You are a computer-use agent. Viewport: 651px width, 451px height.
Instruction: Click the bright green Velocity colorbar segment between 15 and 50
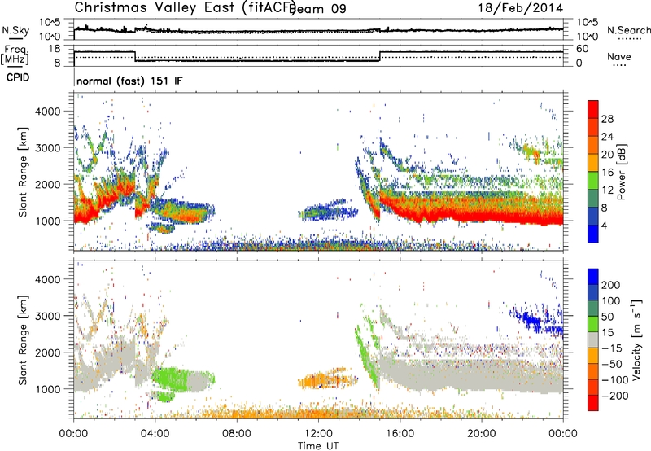593,324
